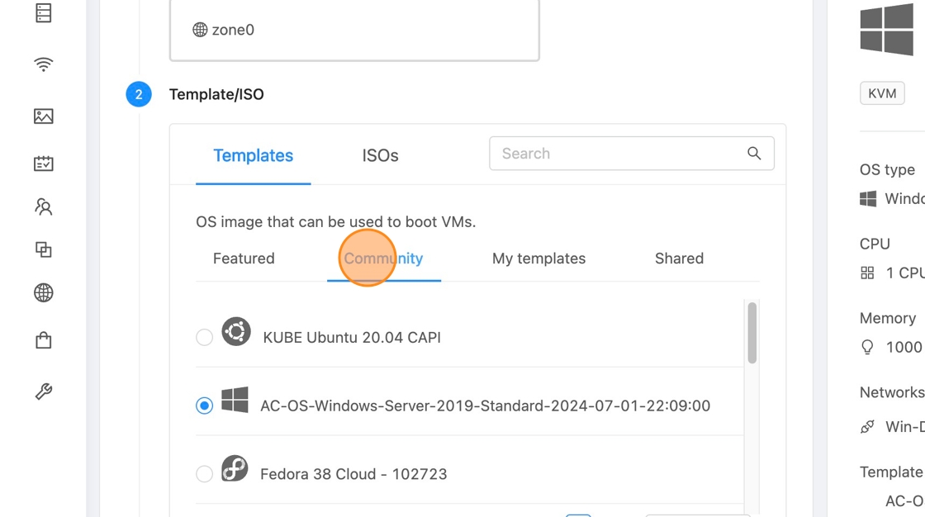
Task: Switch to the Templates tab
Action: [253, 155]
